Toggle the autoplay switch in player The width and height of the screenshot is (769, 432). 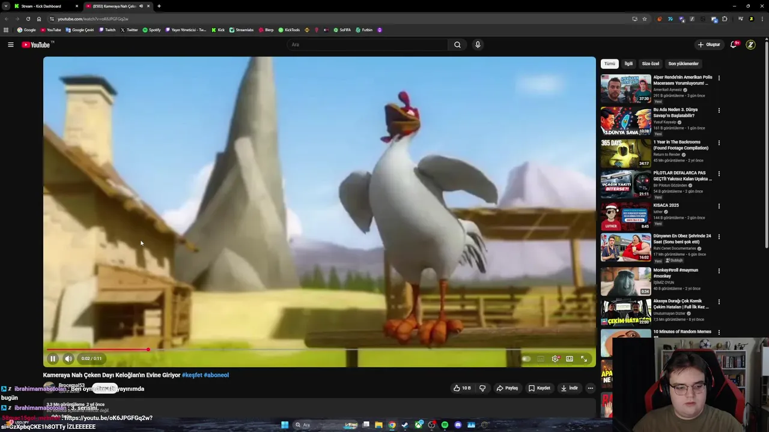pyautogui.click(x=526, y=359)
